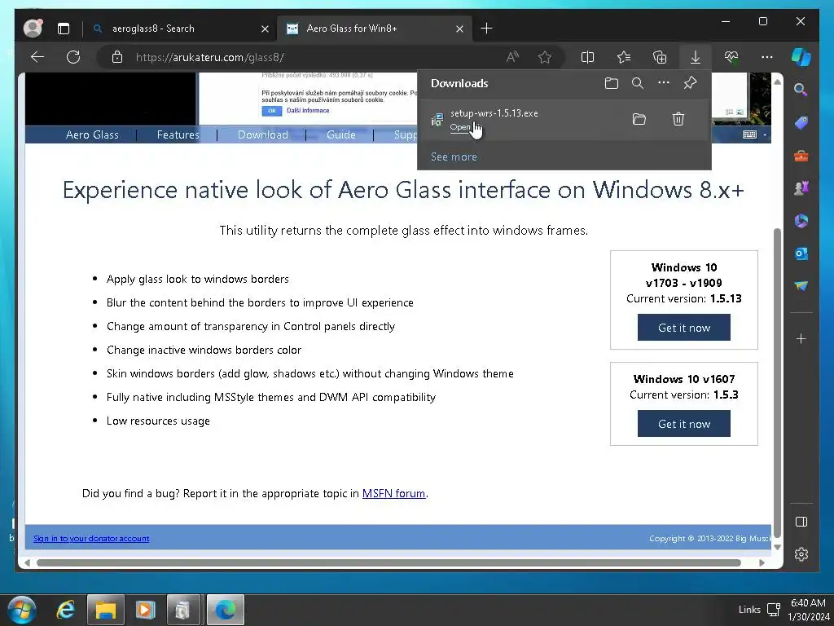Pin the Downloads panel
Viewport: 834px width, 626px height.
coord(690,82)
